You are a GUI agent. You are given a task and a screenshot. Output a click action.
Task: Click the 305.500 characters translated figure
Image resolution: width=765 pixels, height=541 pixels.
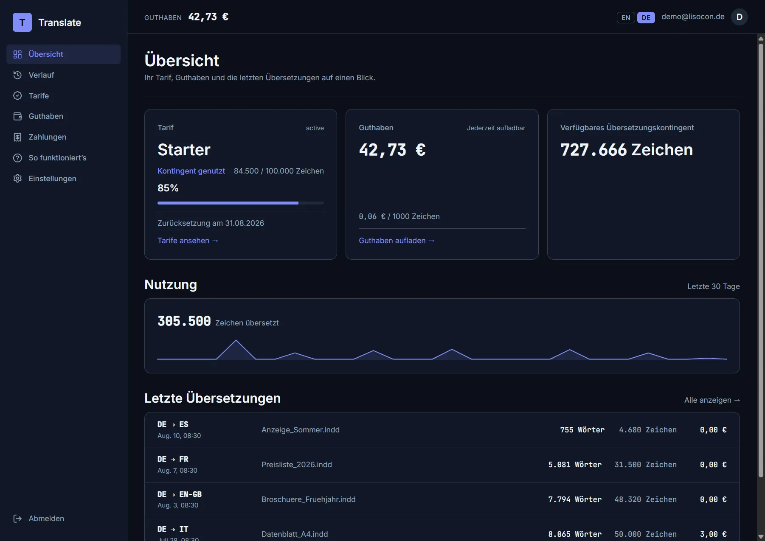184,321
